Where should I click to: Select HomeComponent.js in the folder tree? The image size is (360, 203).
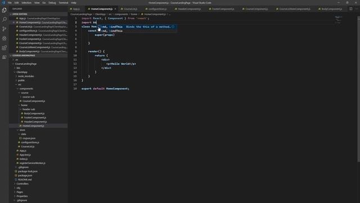coord(33,126)
